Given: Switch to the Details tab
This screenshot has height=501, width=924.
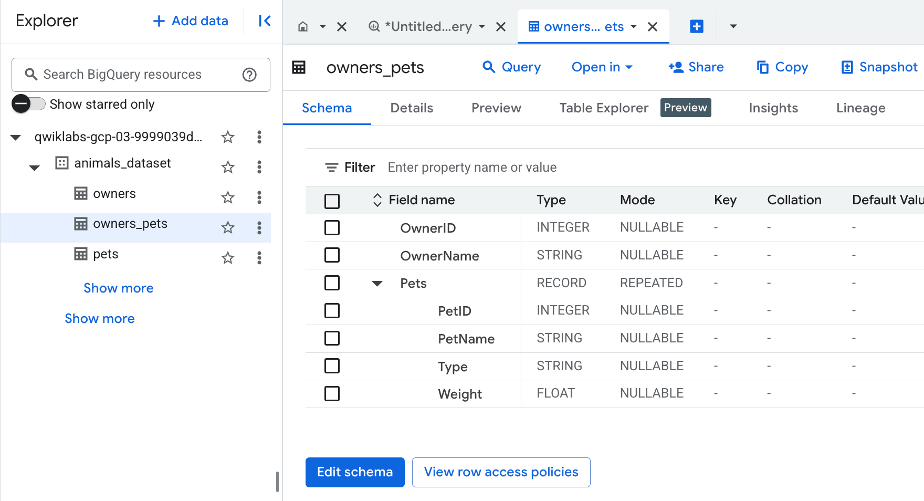Looking at the screenshot, I should click(x=412, y=108).
